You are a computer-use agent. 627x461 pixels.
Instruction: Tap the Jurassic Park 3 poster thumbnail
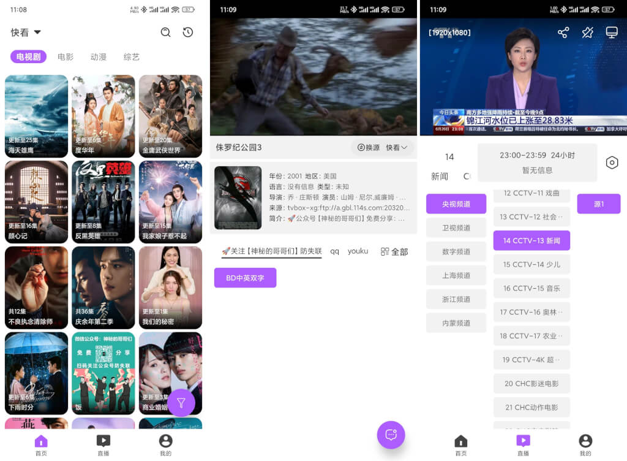tap(238, 197)
